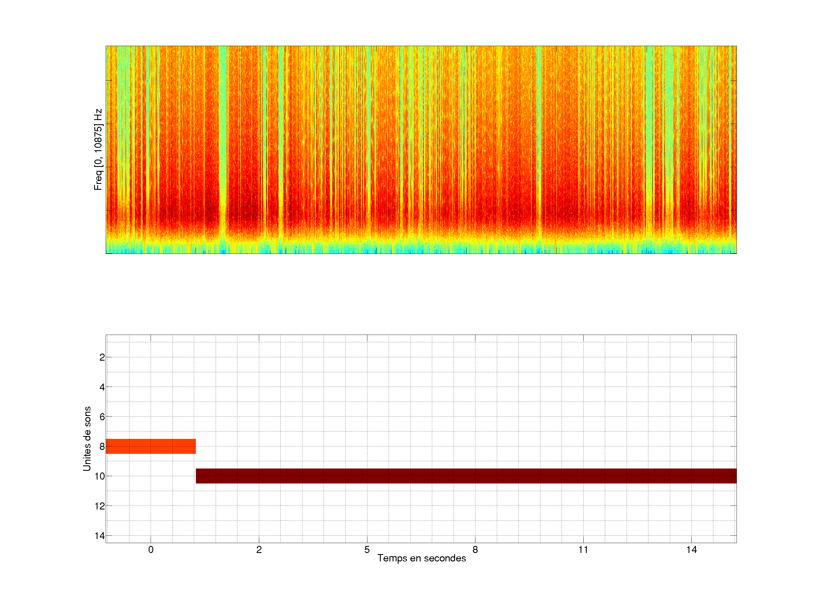The image size is (814, 610).
Task: Click y-axis tick label 2
Action: point(102,358)
